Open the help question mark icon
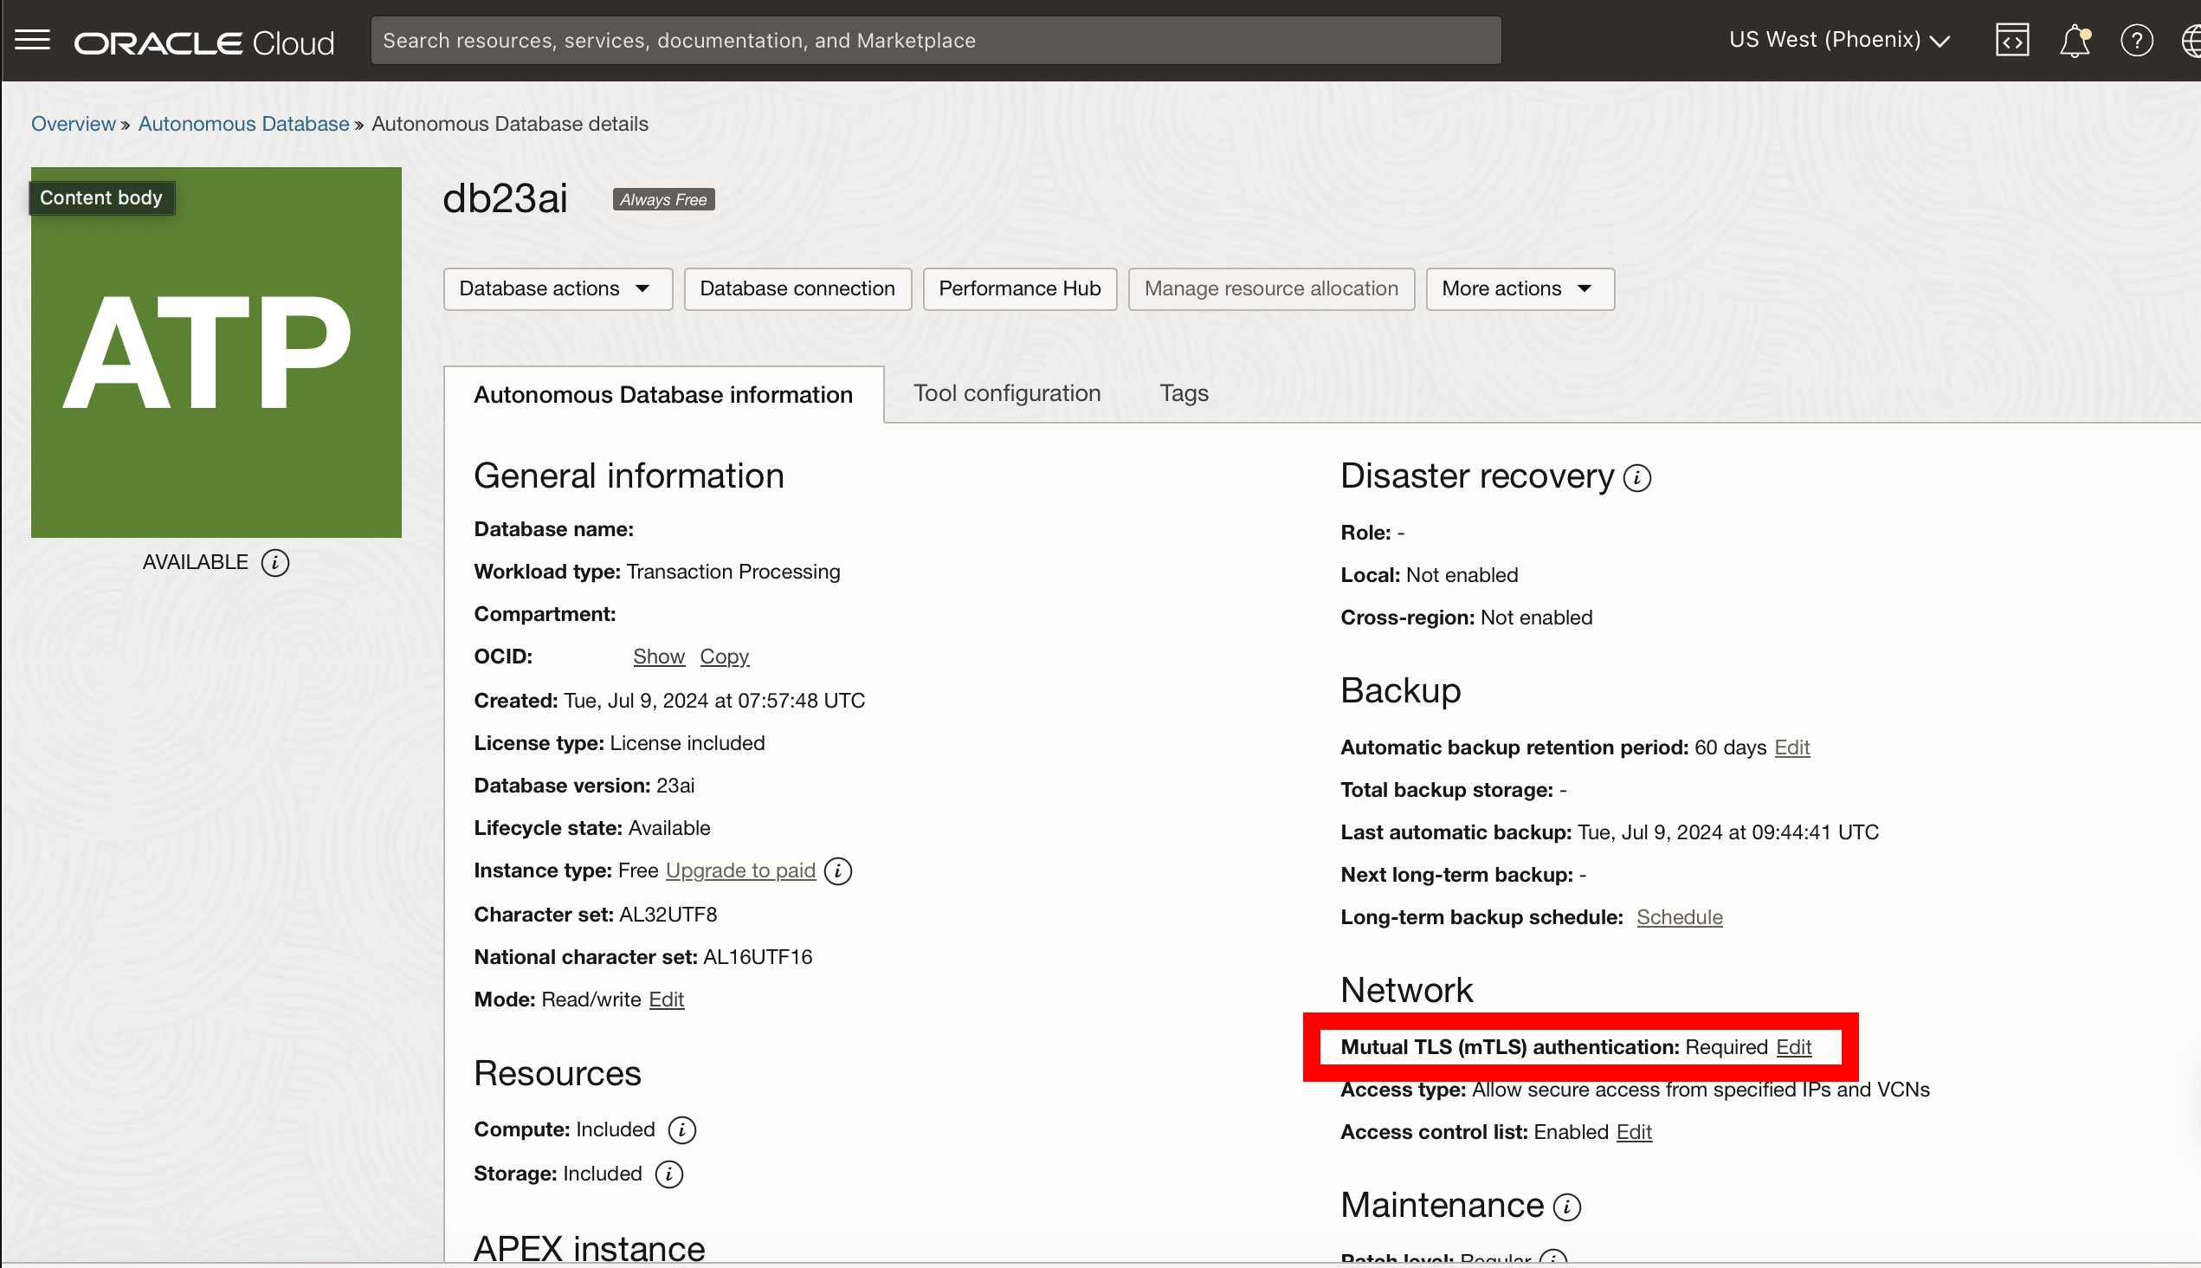This screenshot has height=1268, width=2201. [x=2137, y=40]
